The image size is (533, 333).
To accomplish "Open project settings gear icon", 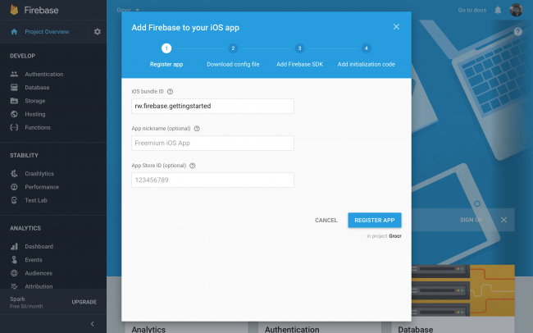I will coord(98,32).
